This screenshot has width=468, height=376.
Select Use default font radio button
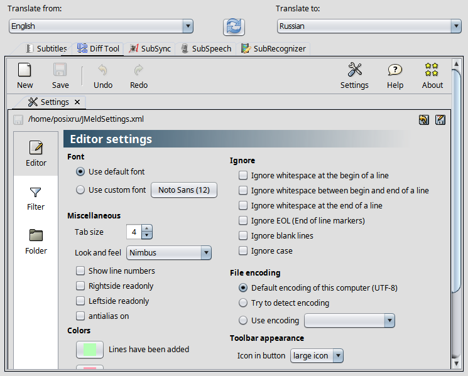pyautogui.click(x=80, y=172)
